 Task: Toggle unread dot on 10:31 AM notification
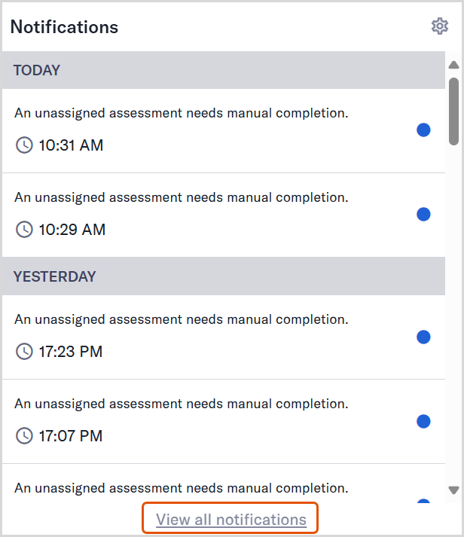[423, 130]
